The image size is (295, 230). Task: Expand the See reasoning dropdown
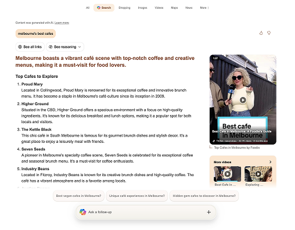coord(65,47)
